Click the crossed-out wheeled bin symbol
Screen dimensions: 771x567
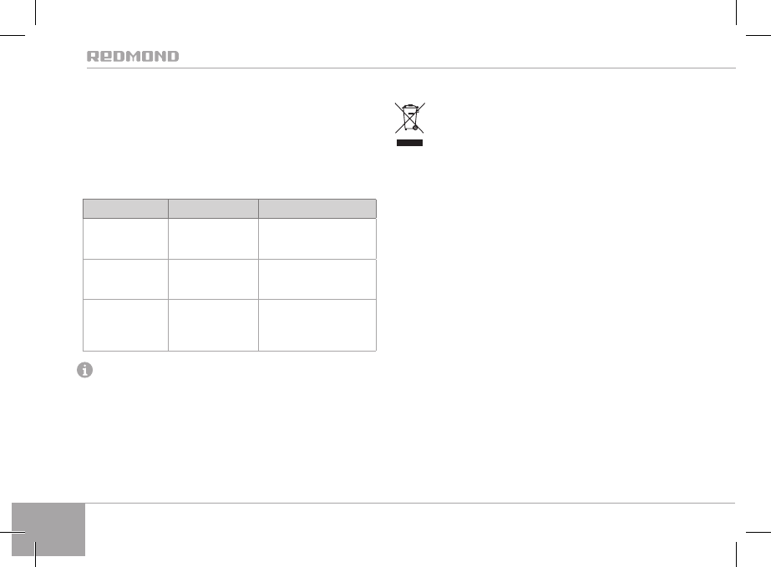point(409,119)
